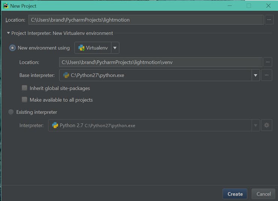Image resolution: width=278 pixels, height=201 pixels.
Task: Browse for project location with ellipsis button
Action: (269, 20)
